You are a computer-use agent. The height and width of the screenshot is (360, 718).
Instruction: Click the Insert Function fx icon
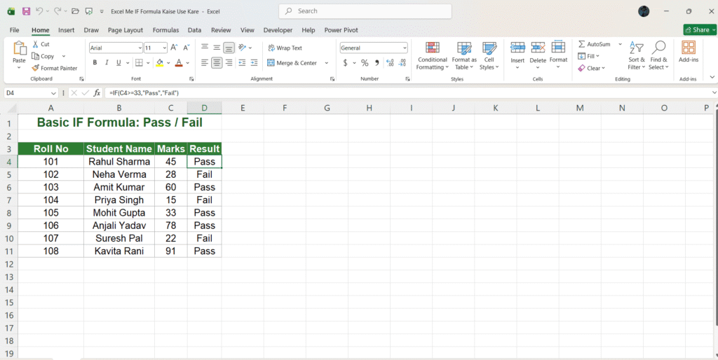(97, 93)
